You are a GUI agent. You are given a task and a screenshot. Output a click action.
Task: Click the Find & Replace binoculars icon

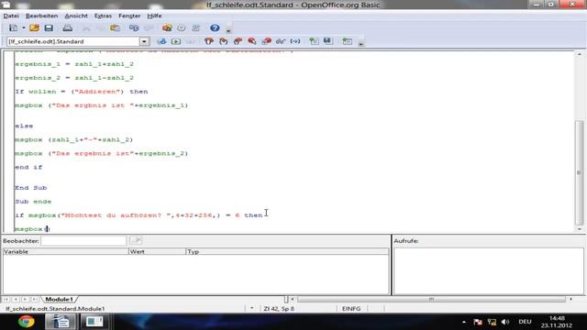click(x=134, y=28)
